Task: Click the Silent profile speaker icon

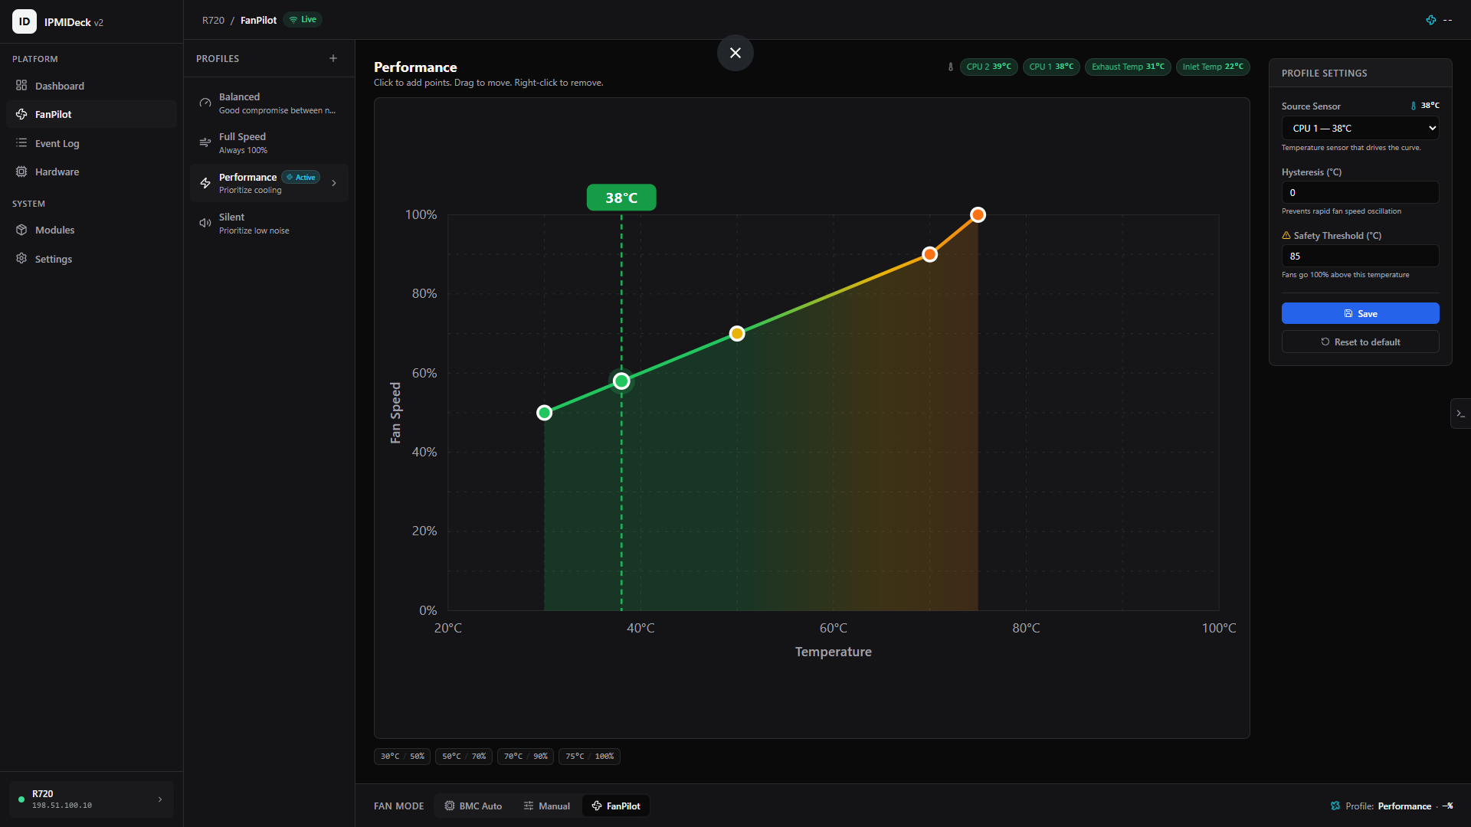Action: tap(205, 223)
